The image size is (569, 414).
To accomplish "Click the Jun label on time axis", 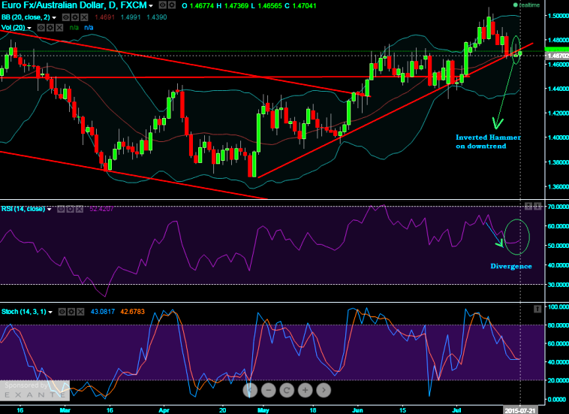I will (358, 410).
